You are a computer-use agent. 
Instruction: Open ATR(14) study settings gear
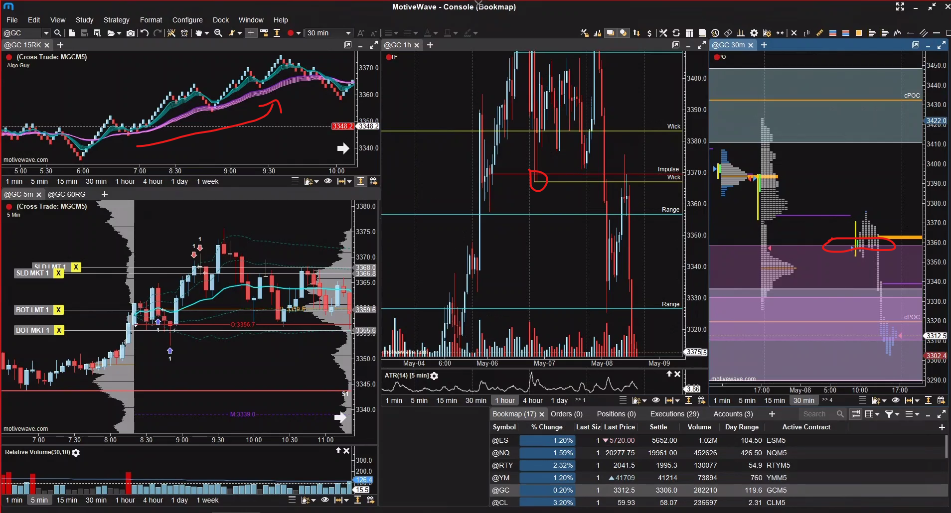click(435, 376)
